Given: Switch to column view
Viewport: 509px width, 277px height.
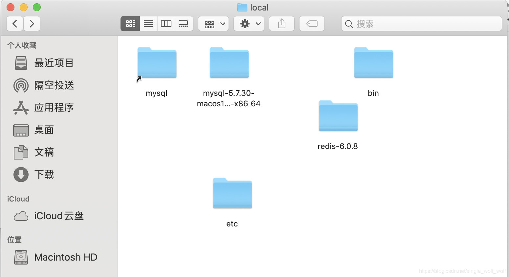Looking at the screenshot, I should (166, 24).
